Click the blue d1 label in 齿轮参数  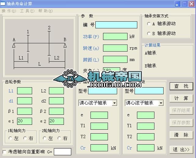[x=11, y=101]
